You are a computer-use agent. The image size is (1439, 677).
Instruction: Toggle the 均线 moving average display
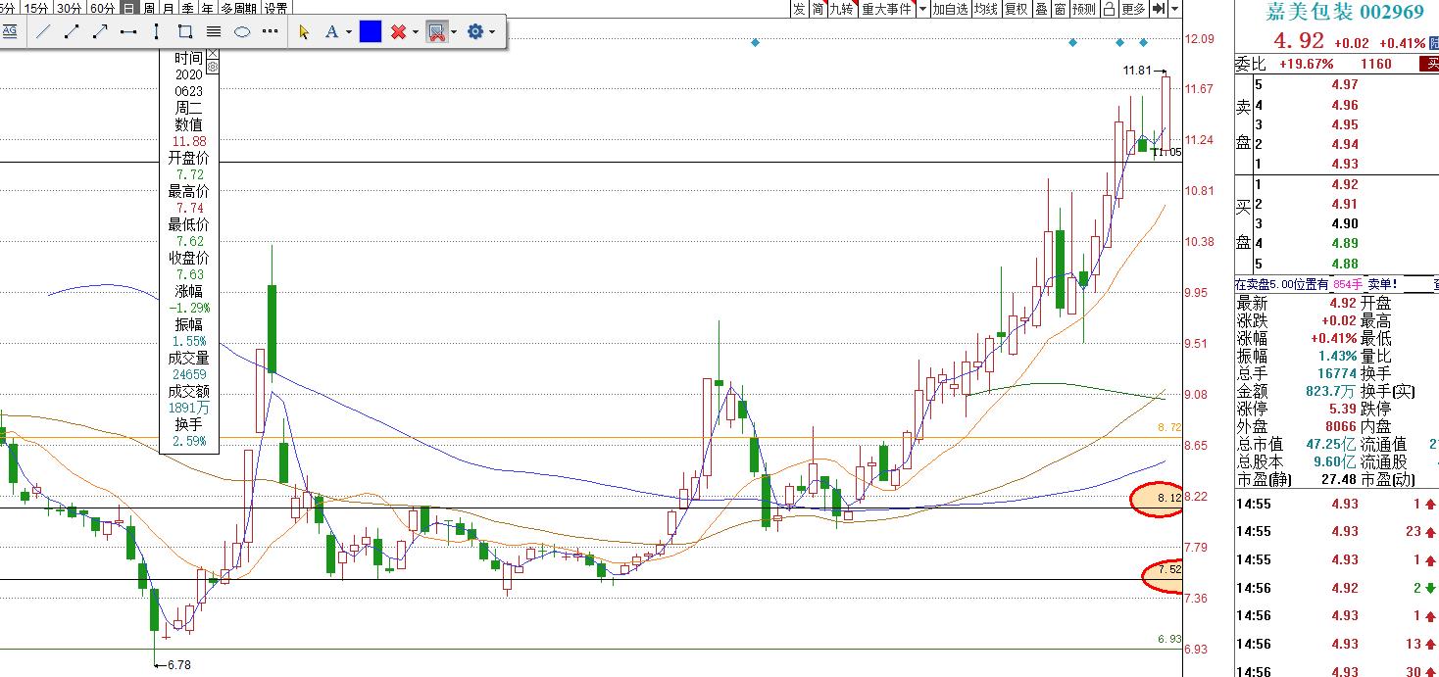[x=985, y=9]
